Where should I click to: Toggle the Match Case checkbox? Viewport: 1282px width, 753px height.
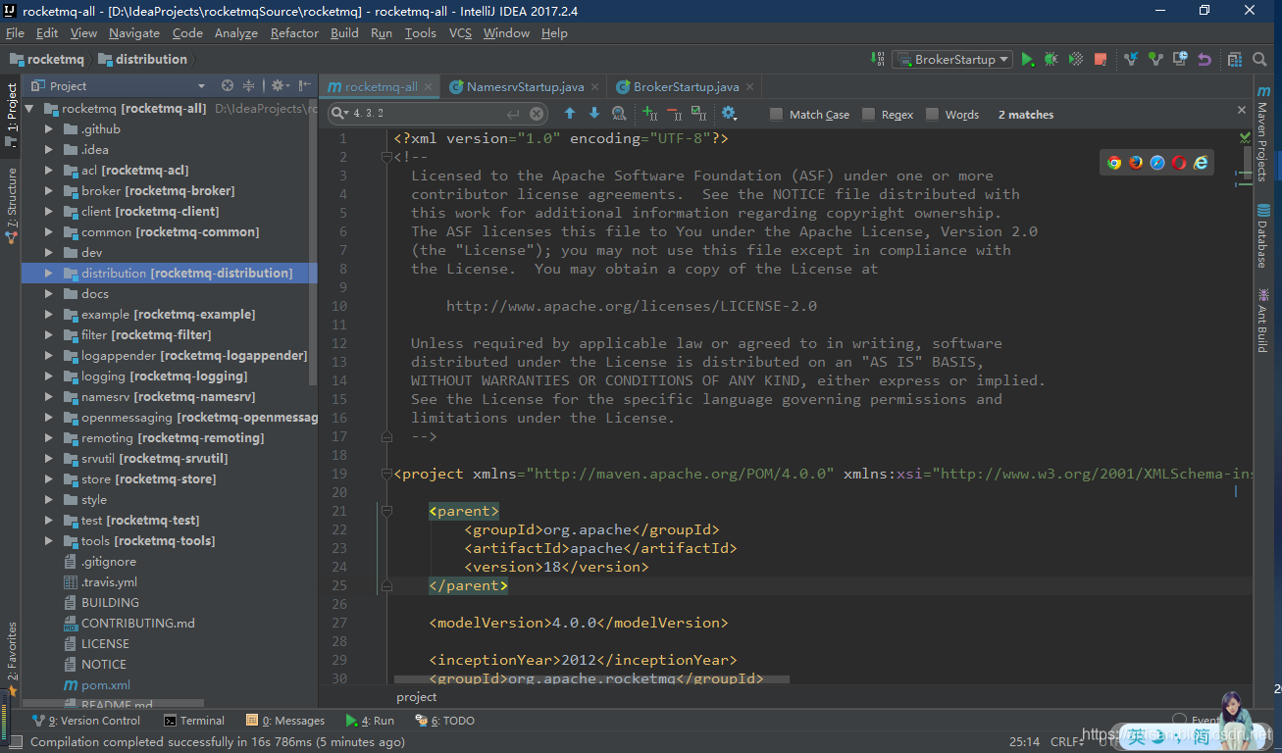pos(777,115)
